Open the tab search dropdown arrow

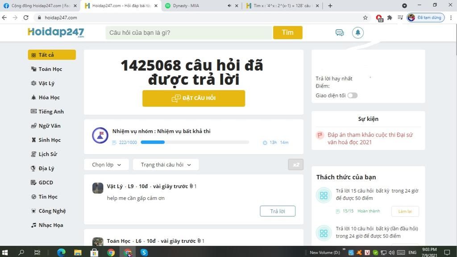pos(404,5)
